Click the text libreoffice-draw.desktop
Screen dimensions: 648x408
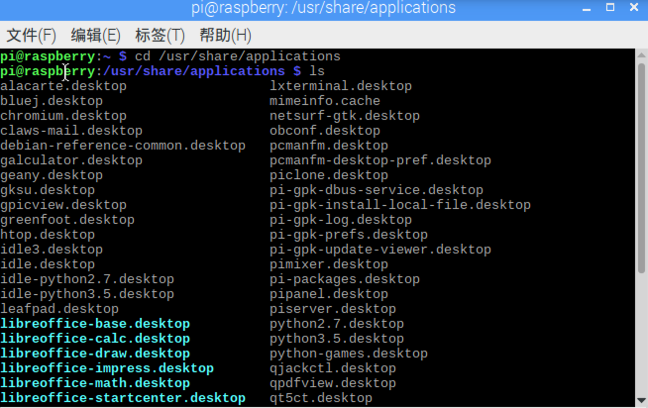coord(95,354)
